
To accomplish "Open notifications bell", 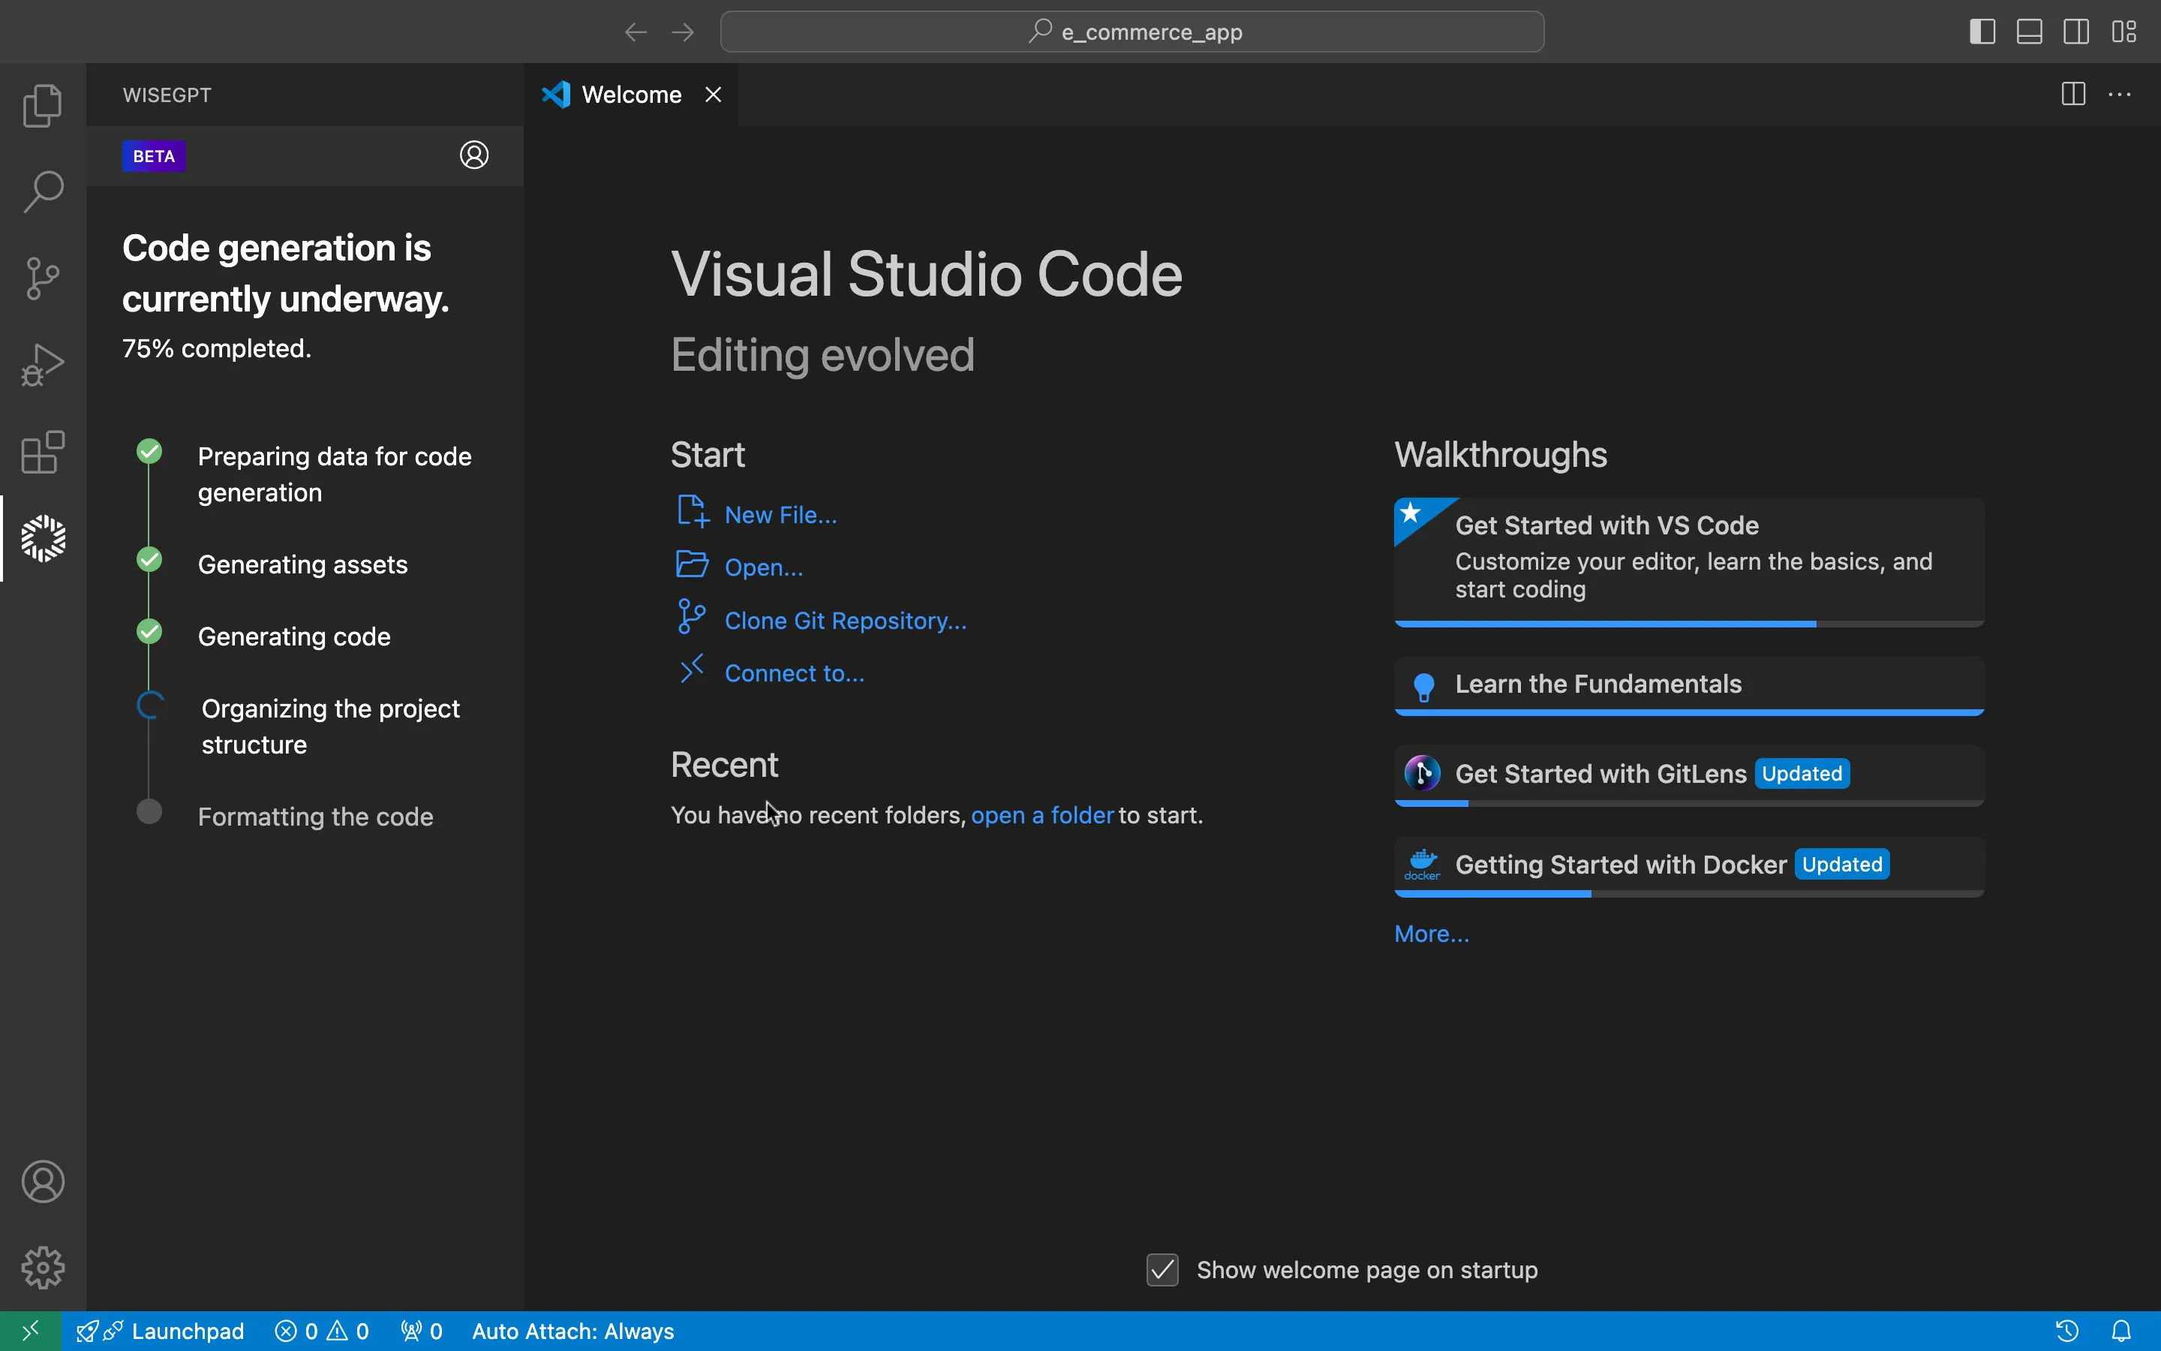I will tap(2122, 1331).
